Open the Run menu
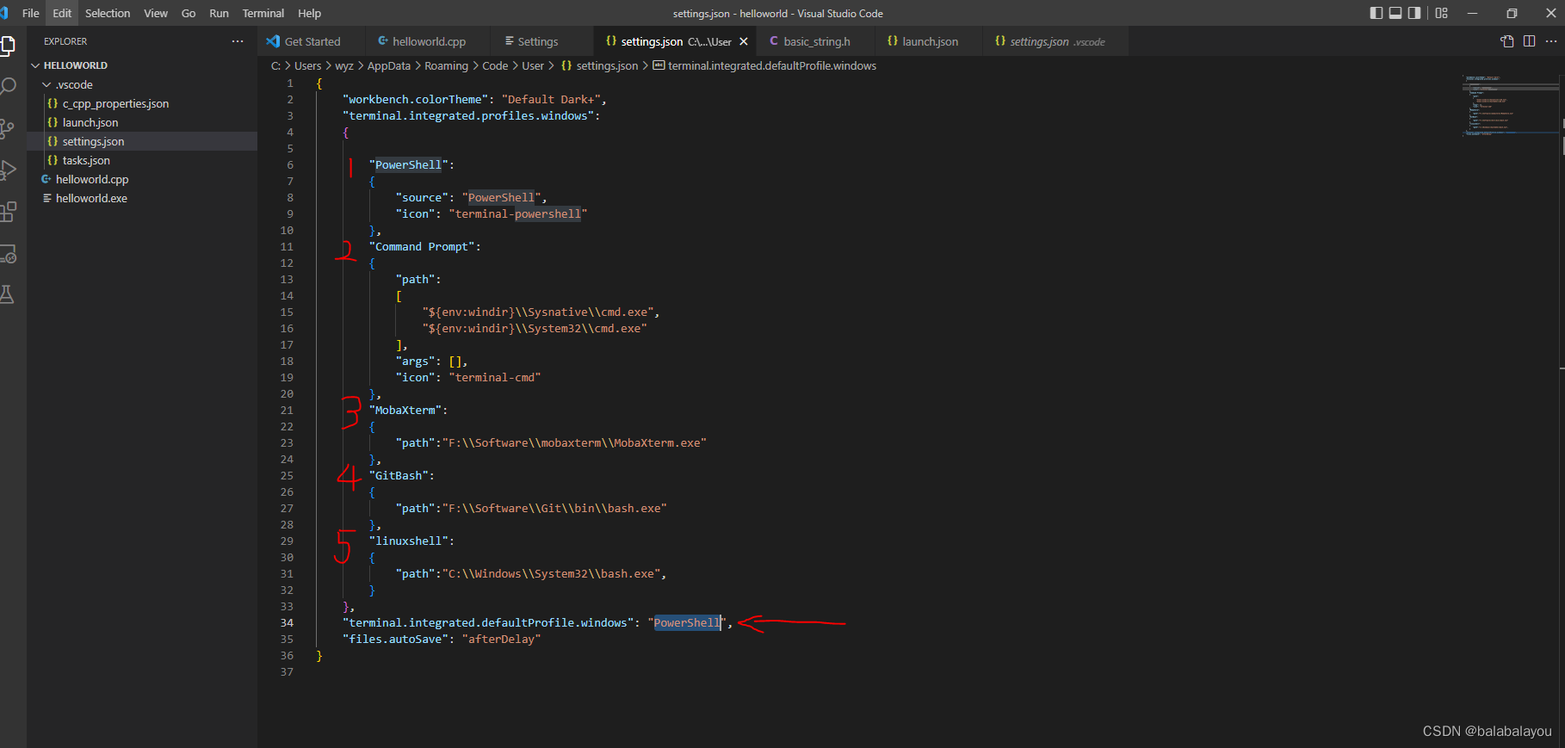Screen dimensions: 1565x748 click(219, 13)
